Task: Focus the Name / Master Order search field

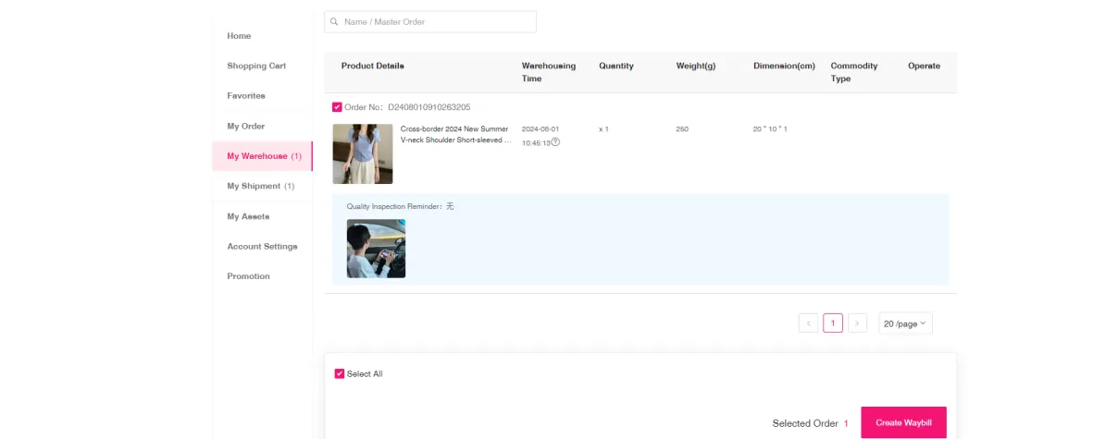Action: (x=430, y=21)
